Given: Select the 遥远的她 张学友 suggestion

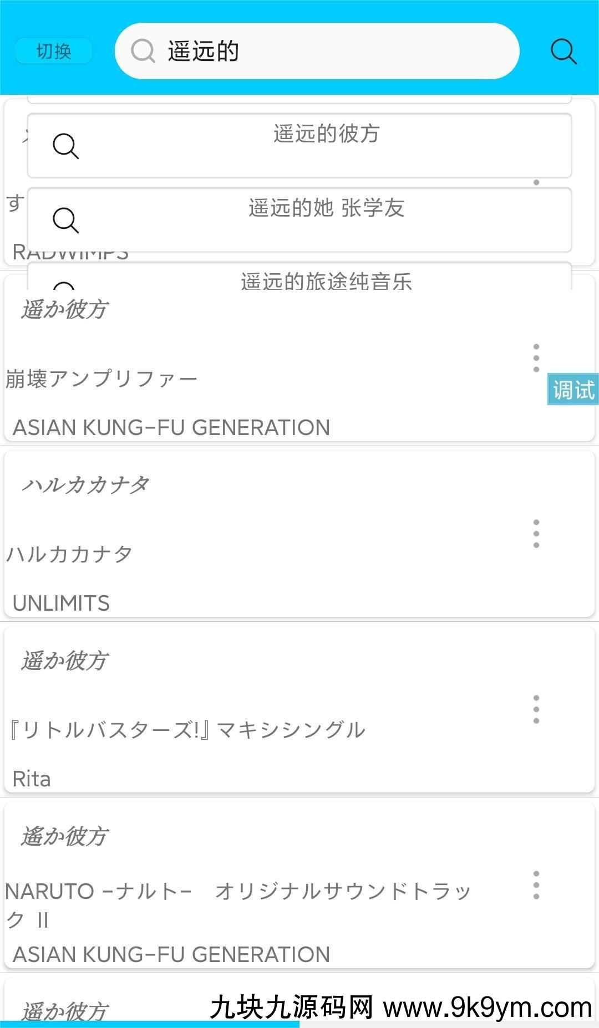Looking at the screenshot, I should click(326, 208).
